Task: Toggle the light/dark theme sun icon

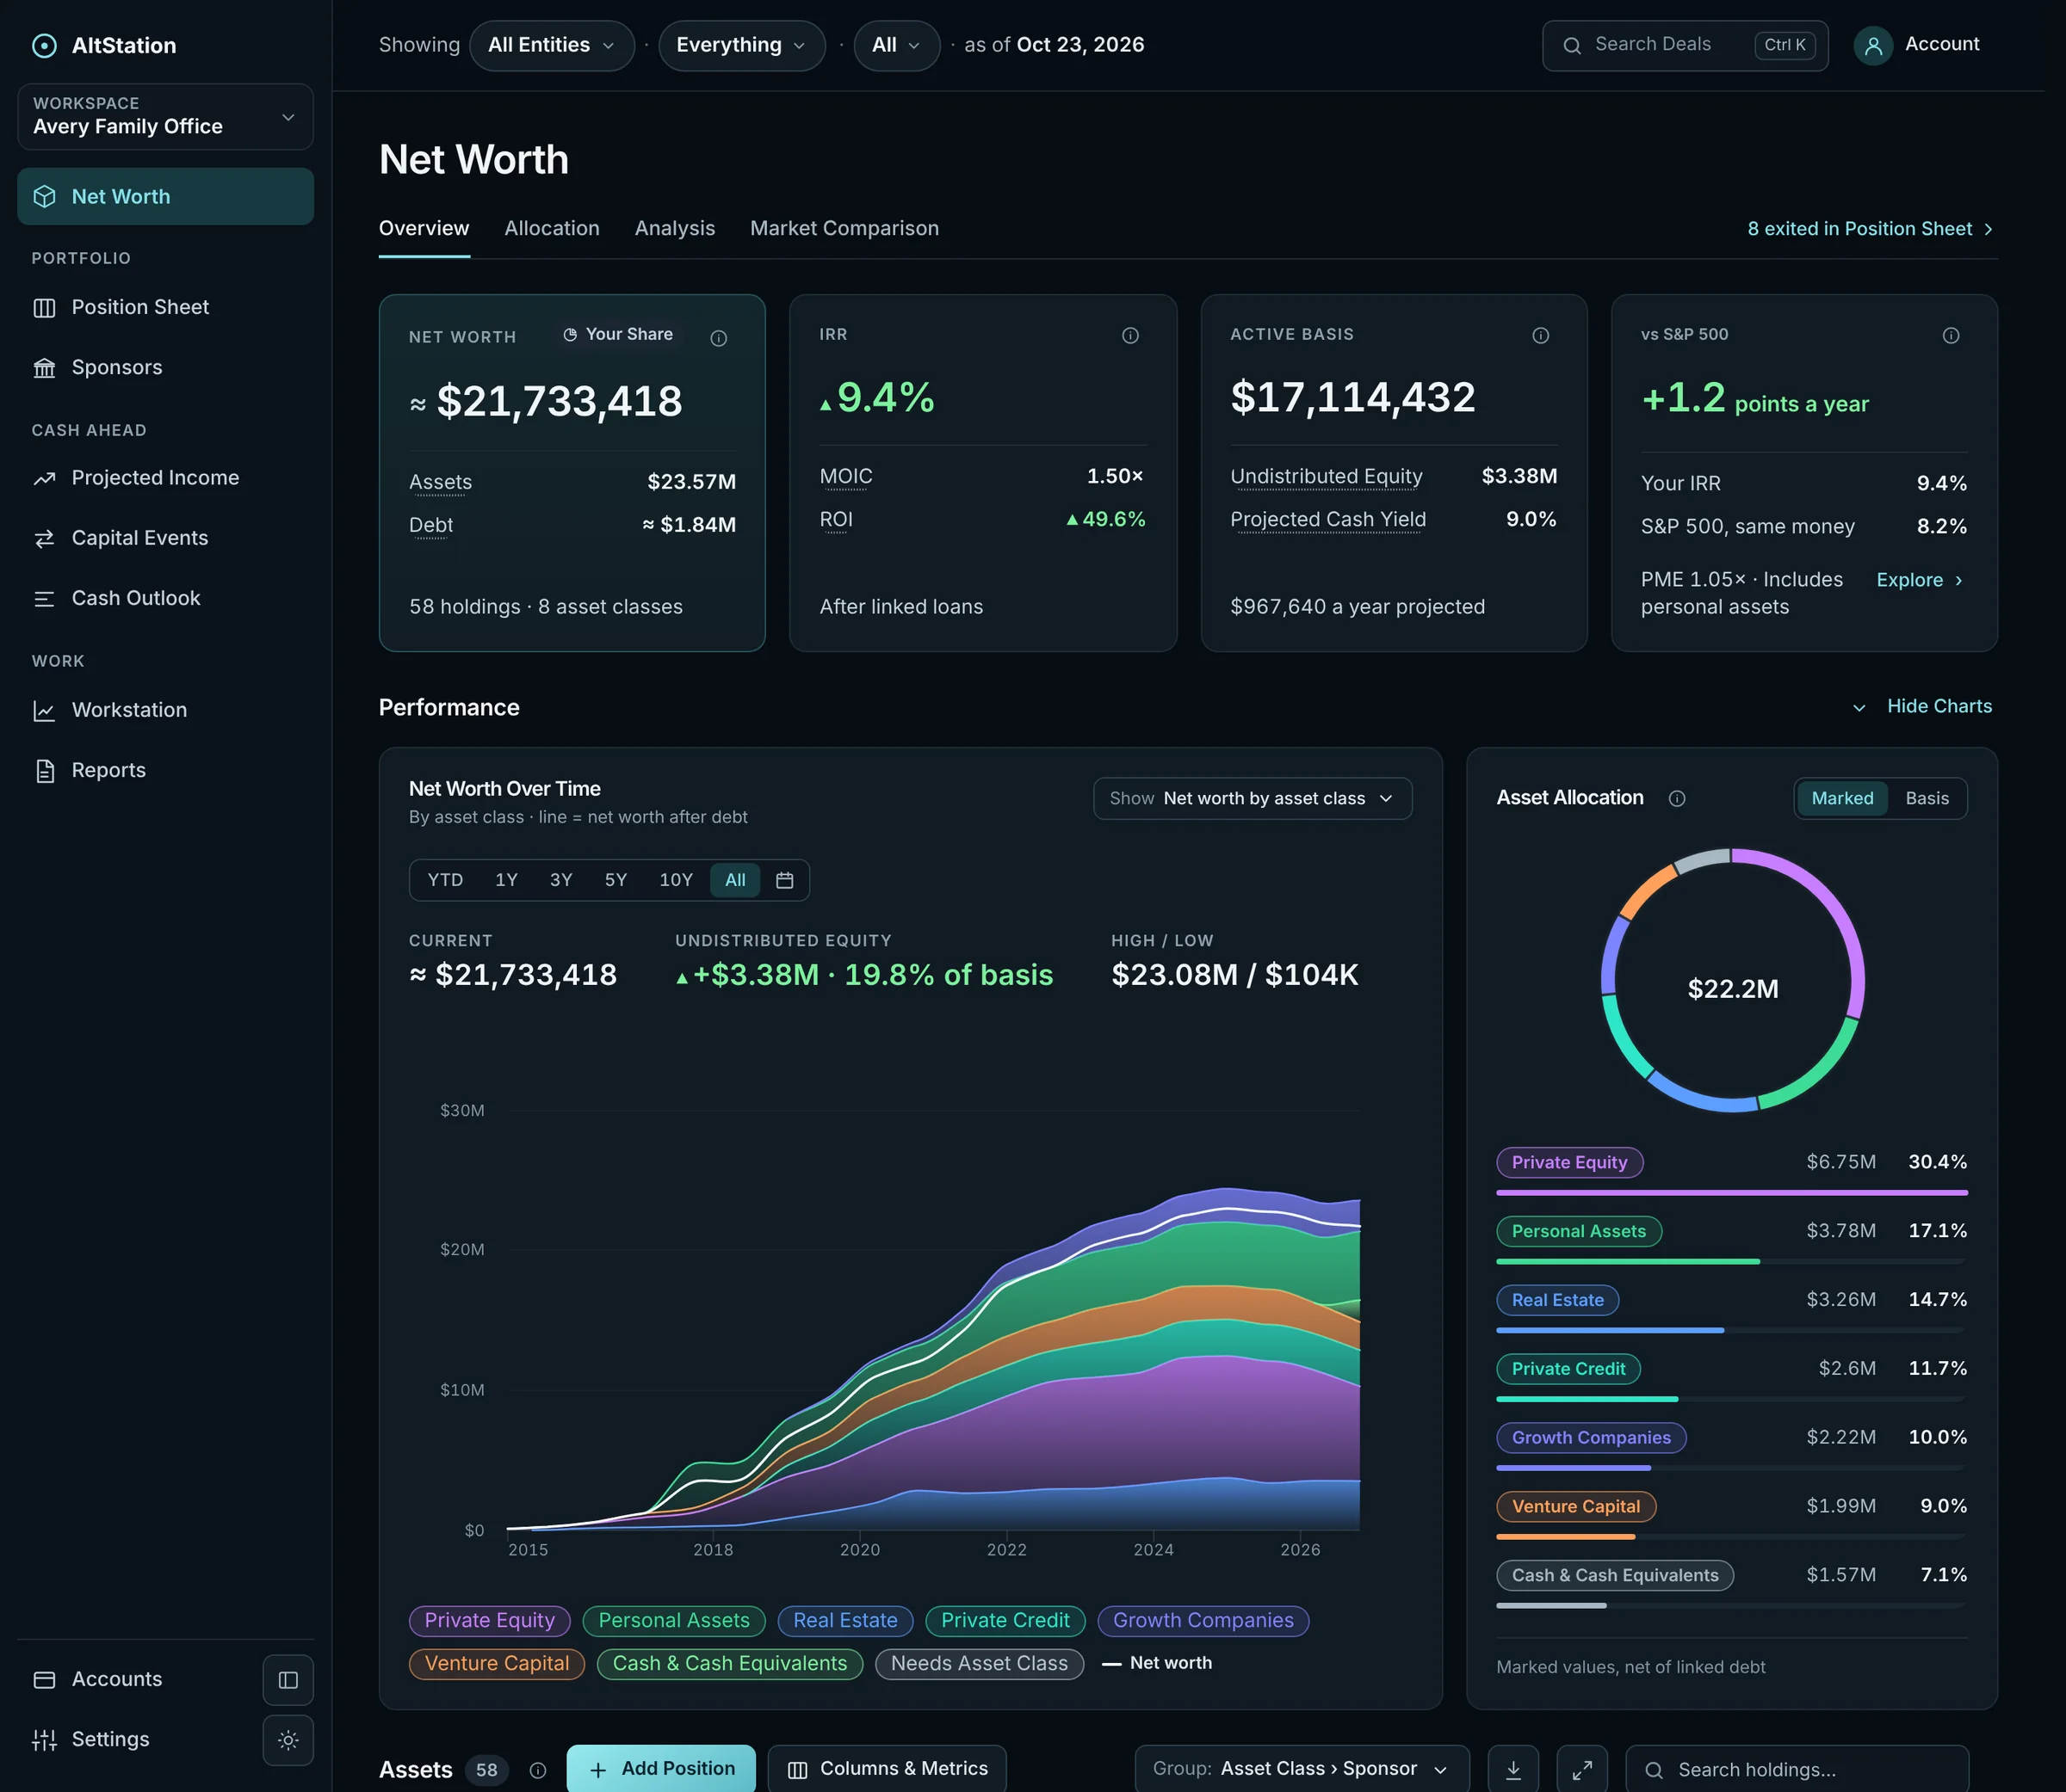Action: coord(288,1740)
